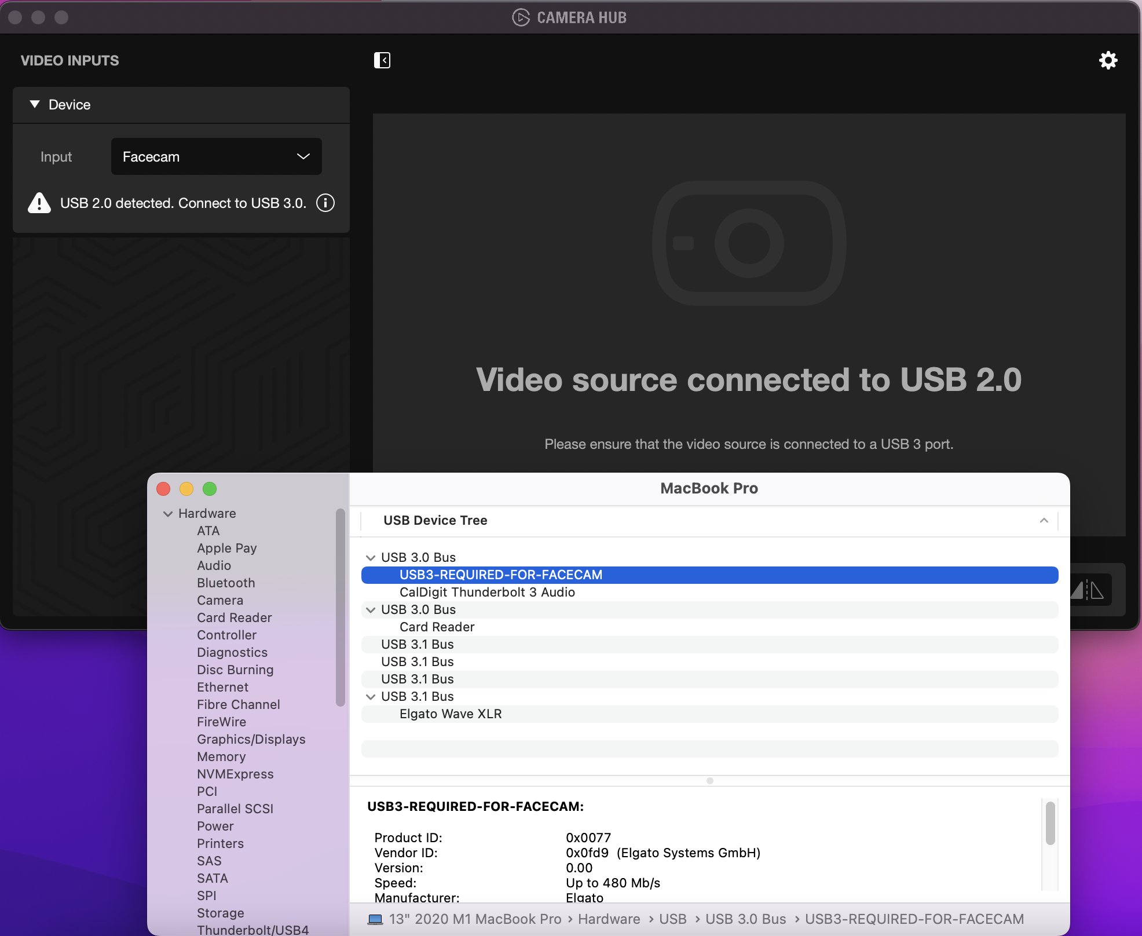Click the USB Device Tree column header
1142x936 pixels.
pos(709,520)
